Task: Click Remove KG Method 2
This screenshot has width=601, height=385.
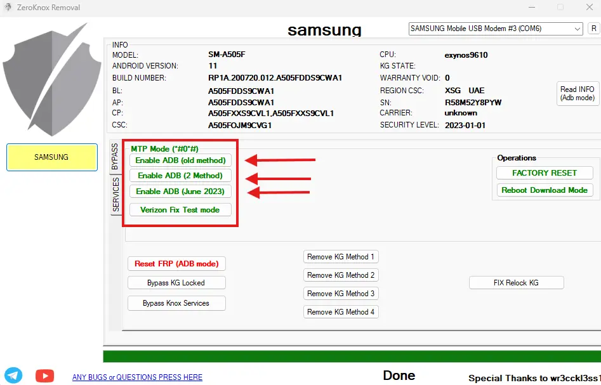Action: (341, 275)
